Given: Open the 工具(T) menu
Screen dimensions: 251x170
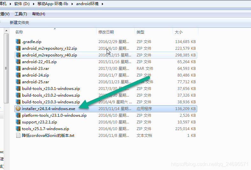Looking at the screenshot, I should tap(21, 14).
